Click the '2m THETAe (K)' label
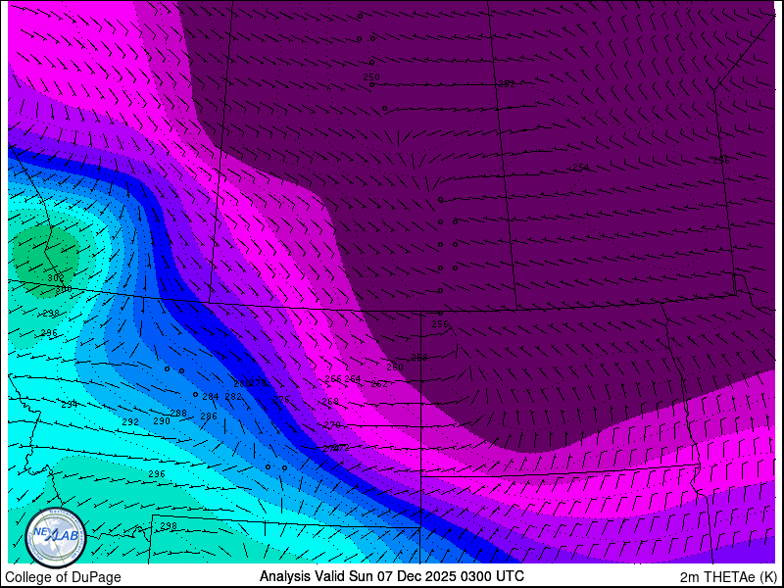The height and width of the screenshot is (588, 784). (728, 577)
